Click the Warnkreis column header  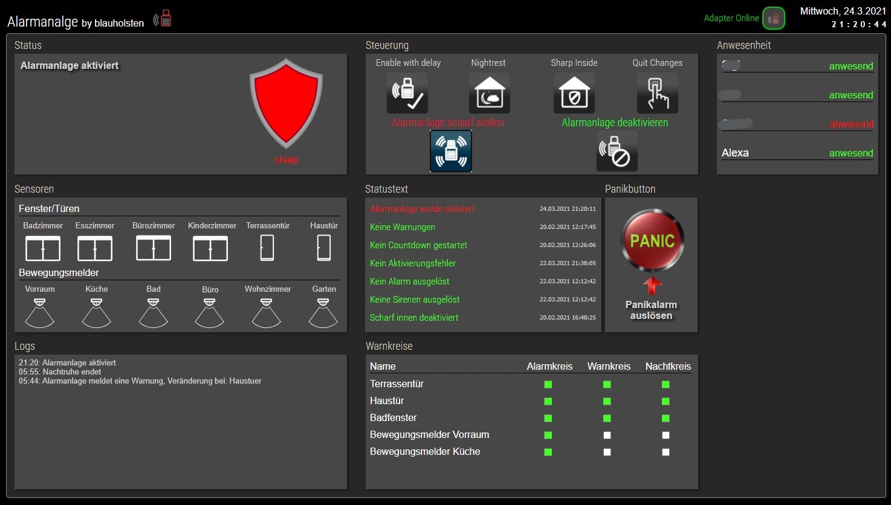click(x=609, y=366)
